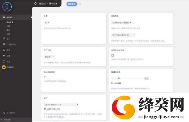This screenshot has height=122, width=189.
Task: Select the fourth sub-item under the sidebar menu
Action: pyautogui.click(x=8, y=34)
